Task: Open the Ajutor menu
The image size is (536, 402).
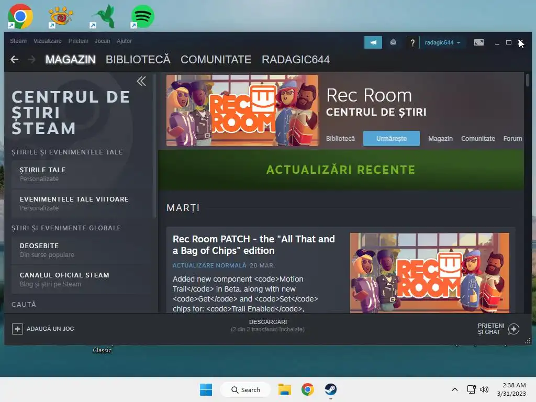Action: click(x=124, y=41)
